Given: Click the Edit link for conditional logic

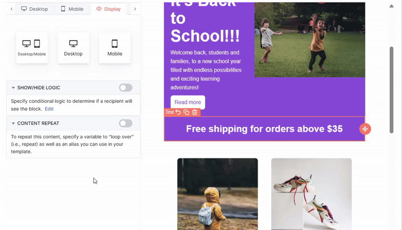Looking at the screenshot, I should tap(49, 109).
